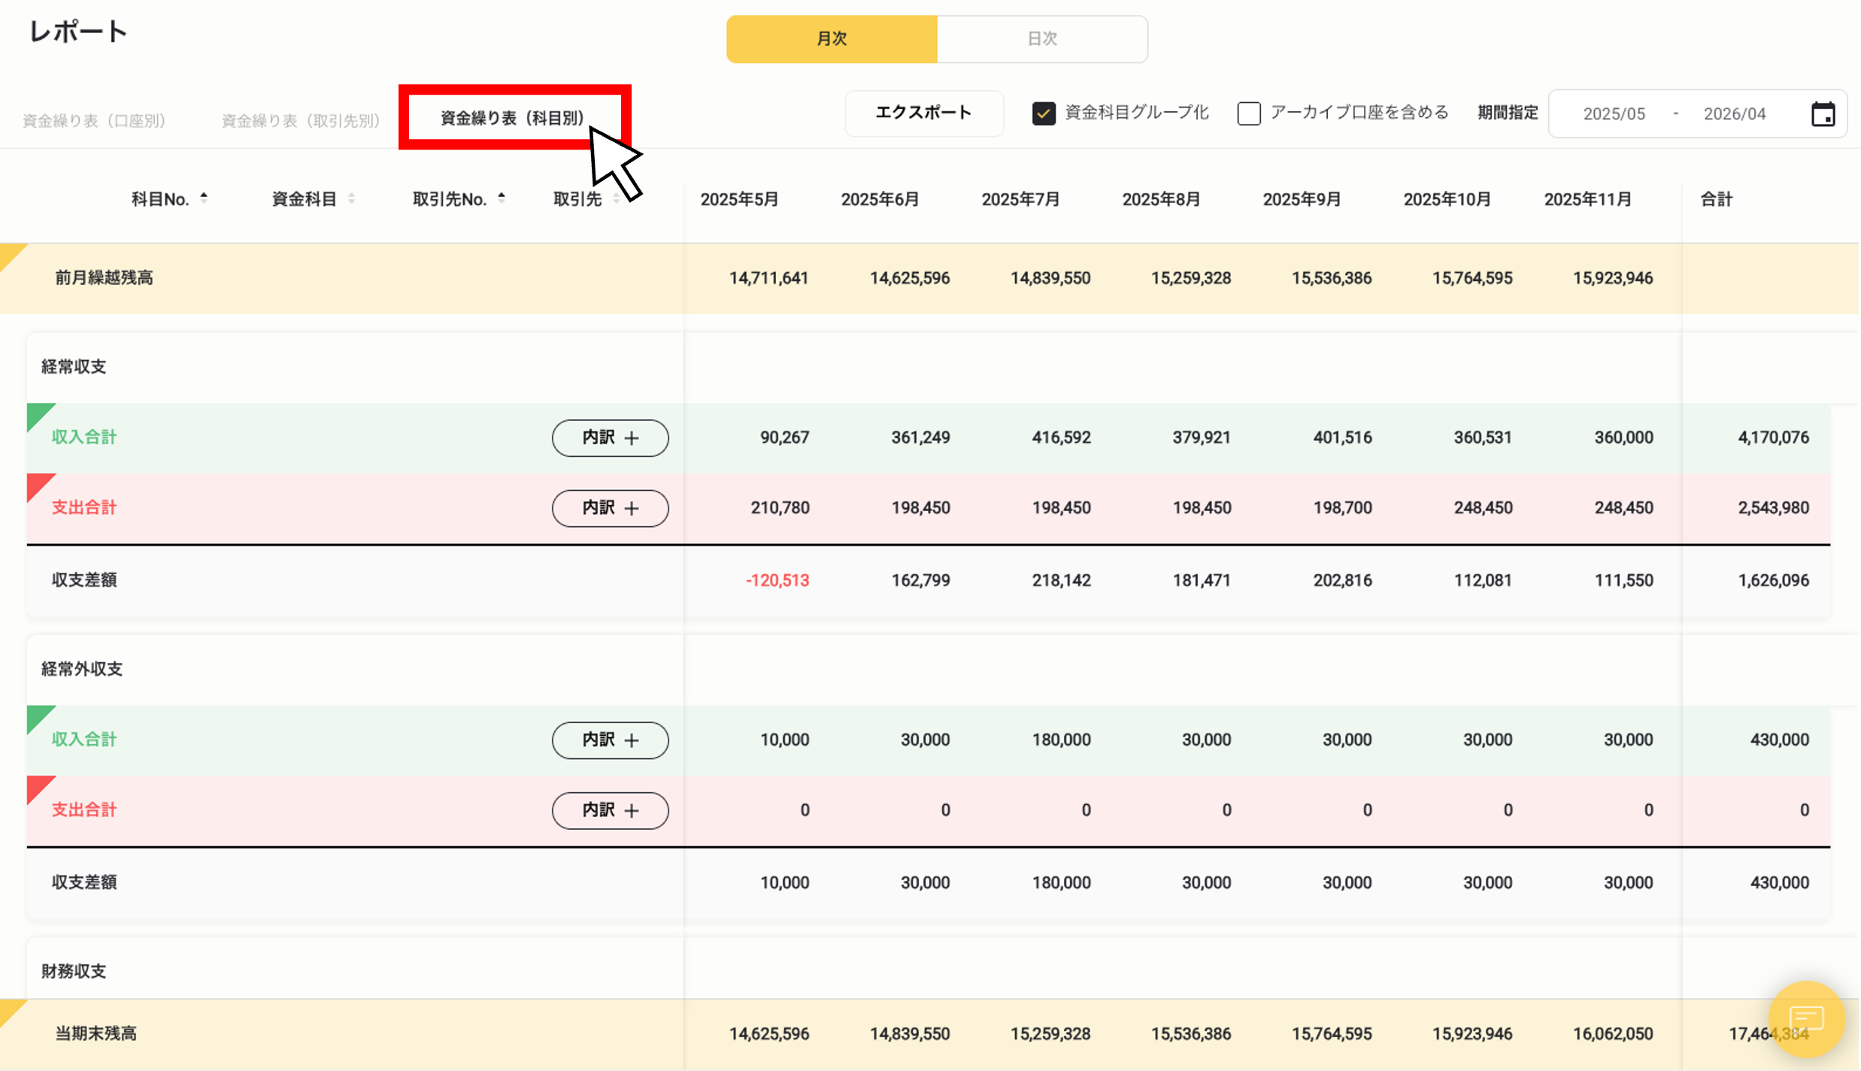Click the エクスポート button
This screenshot has height=1071, width=1861.
[x=924, y=113]
